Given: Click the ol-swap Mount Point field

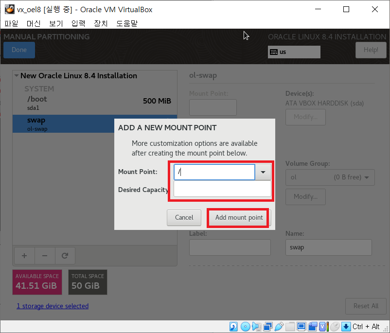Looking at the screenshot, I should [213, 107].
